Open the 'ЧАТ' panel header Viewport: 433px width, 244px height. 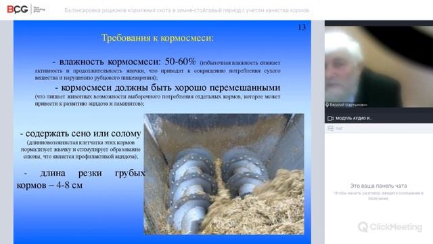379,128
